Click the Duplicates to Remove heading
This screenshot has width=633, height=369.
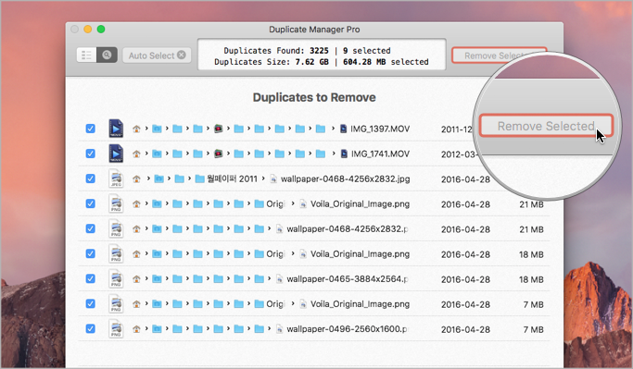[x=314, y=97]
